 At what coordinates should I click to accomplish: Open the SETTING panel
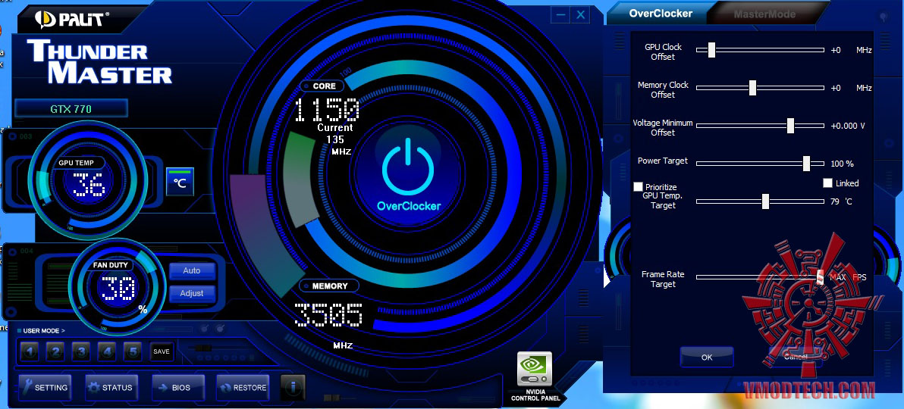[45, 388]
